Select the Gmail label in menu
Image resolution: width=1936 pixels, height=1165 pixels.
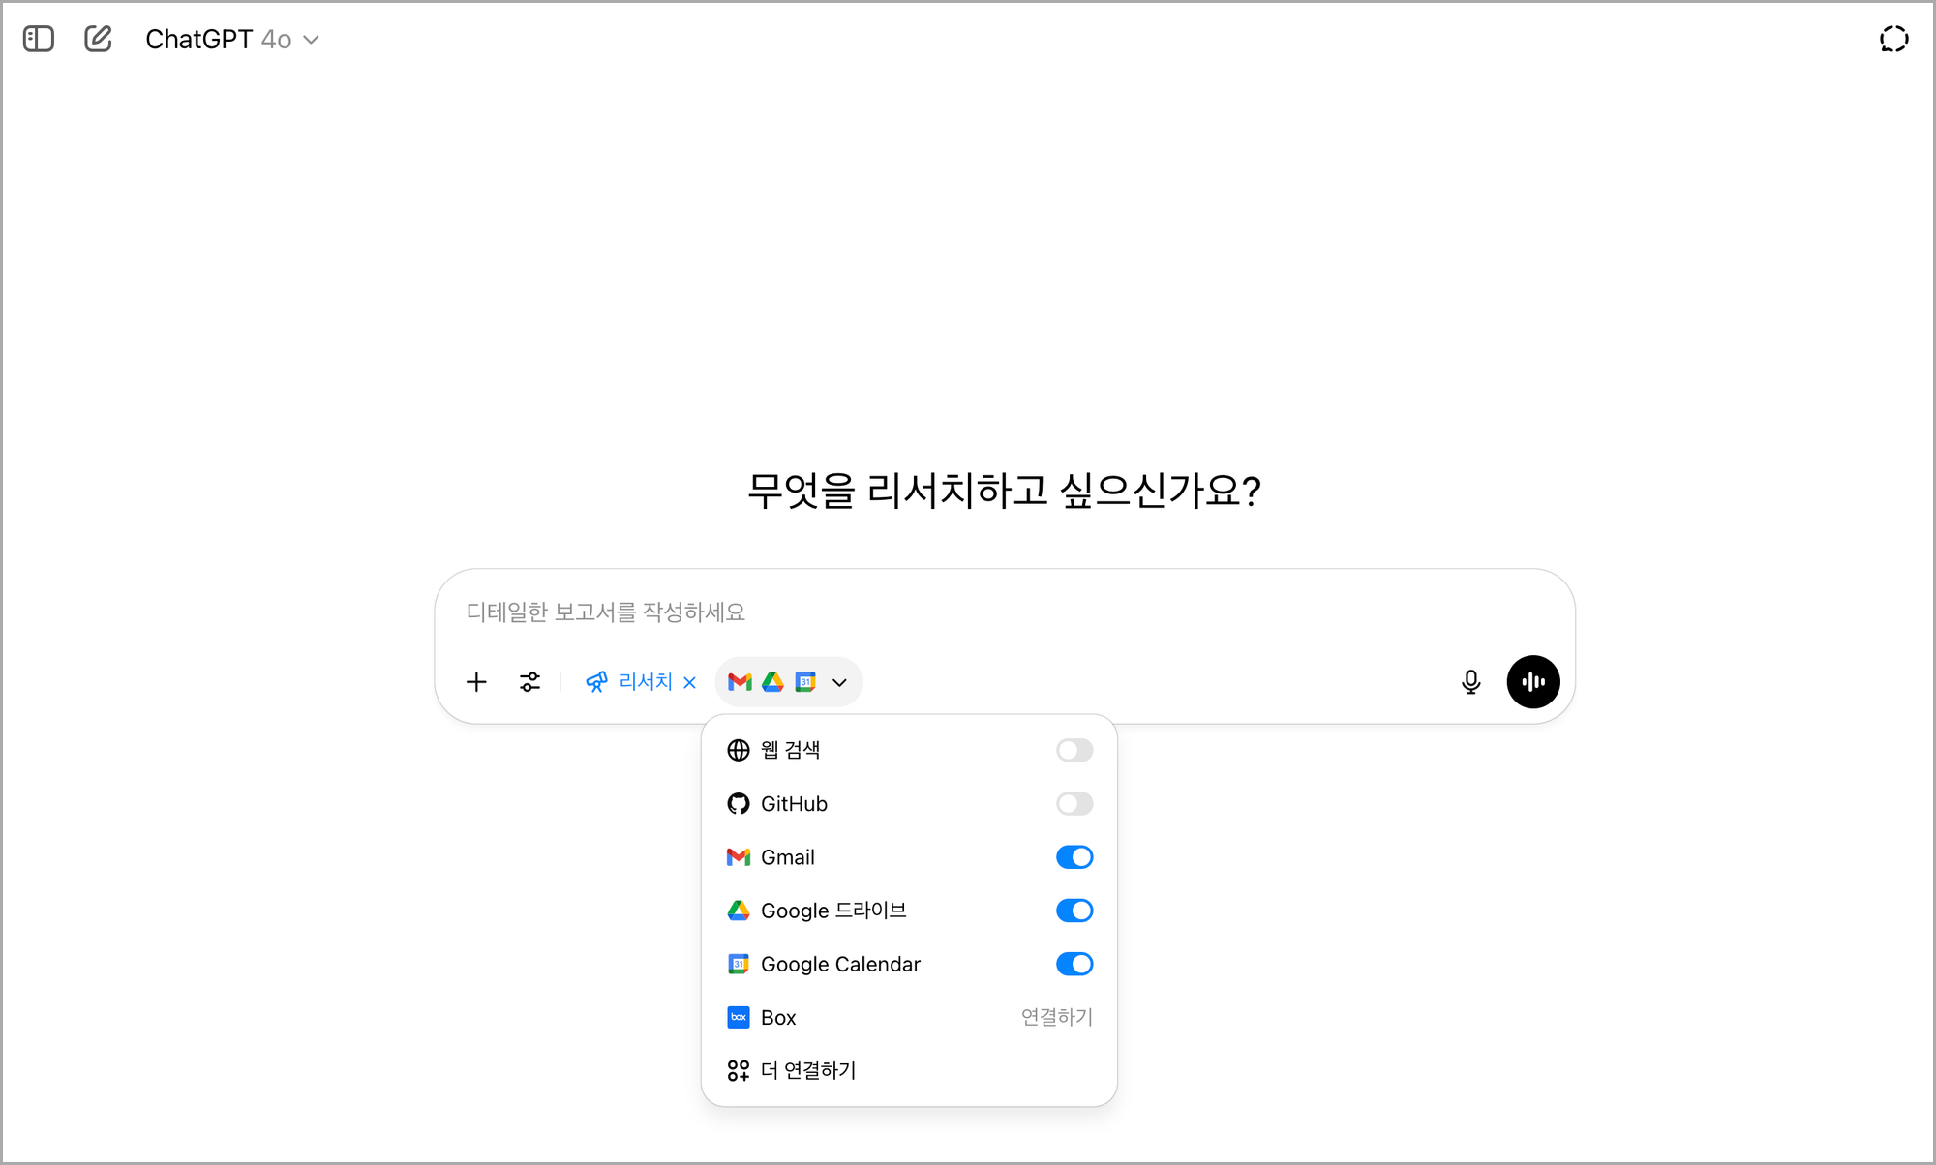788,857
